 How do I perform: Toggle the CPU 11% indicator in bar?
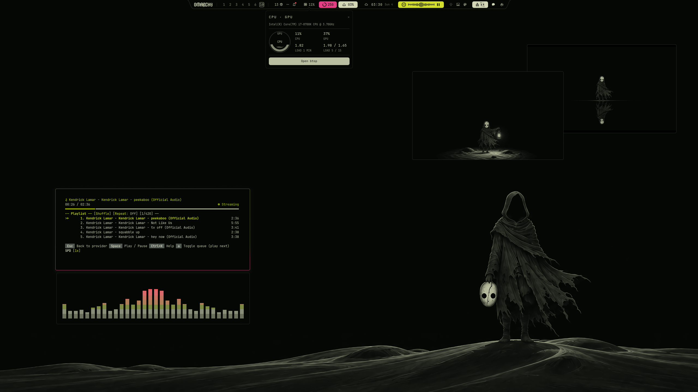[x=309, y=5]
